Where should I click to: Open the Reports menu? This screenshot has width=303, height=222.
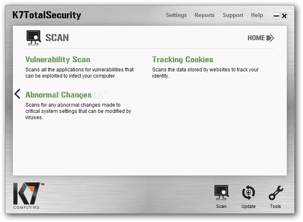[x=204, y=15]
